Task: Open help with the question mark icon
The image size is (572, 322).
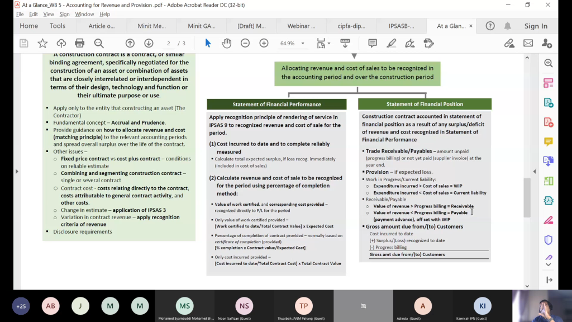Action: tap(490, 26)
